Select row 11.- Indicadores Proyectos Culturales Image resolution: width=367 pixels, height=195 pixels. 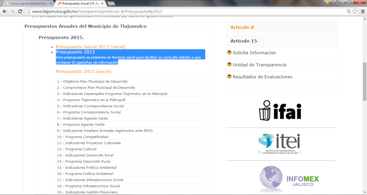131,143
